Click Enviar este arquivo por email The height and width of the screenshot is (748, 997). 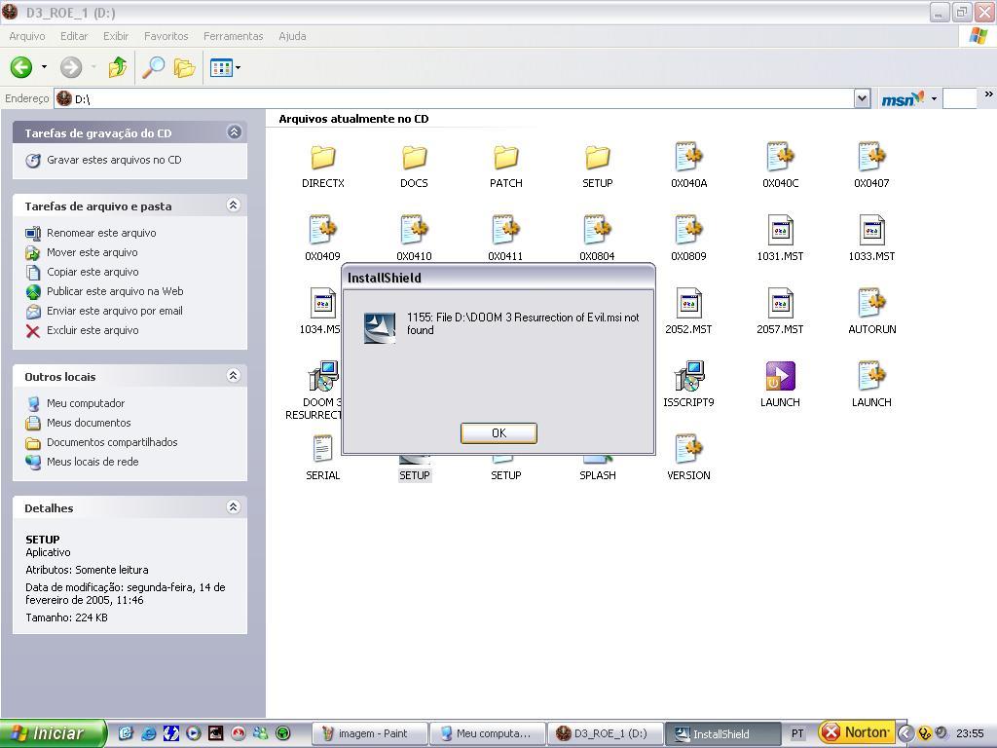(x=115, y=311)
